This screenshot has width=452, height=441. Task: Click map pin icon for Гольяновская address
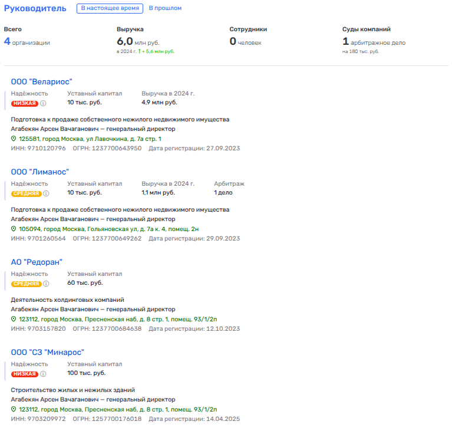(x=14, y=229)
